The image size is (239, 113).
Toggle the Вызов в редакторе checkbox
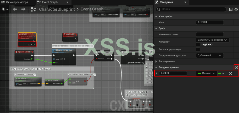click(x=198, y=49)
